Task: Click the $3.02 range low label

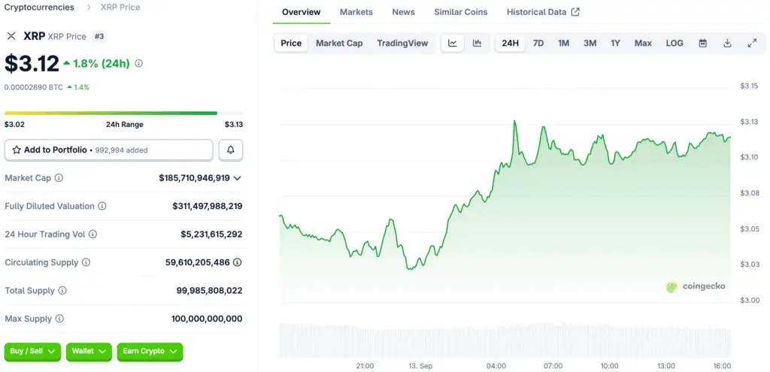Action: point(14,125)
